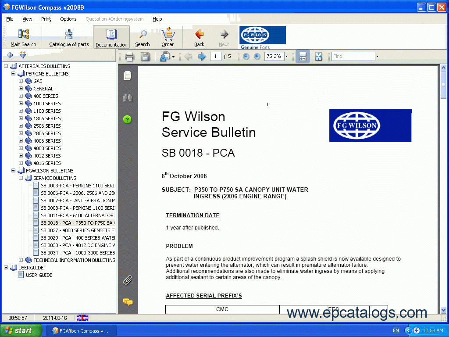Viewport: 449px width, 337px height.
Task: Open SB 0029 - PCA 400 Series bulletin
Action: [78, 237]
